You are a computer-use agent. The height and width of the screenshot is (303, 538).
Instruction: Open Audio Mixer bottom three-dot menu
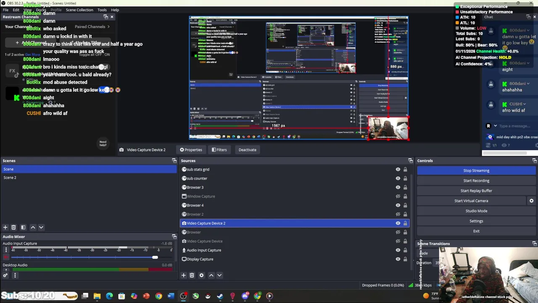(15, 276)
